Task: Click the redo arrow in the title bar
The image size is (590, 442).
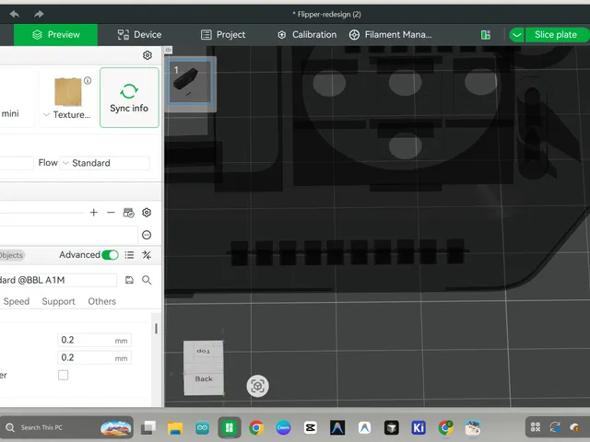Action: tap(39, 15)
